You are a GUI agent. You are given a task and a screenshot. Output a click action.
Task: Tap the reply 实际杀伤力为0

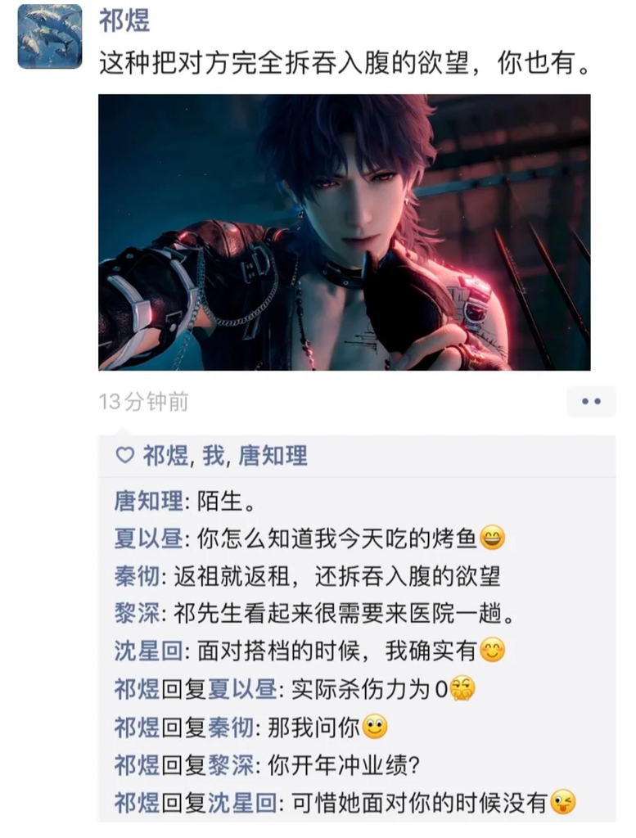click(383, 689)
